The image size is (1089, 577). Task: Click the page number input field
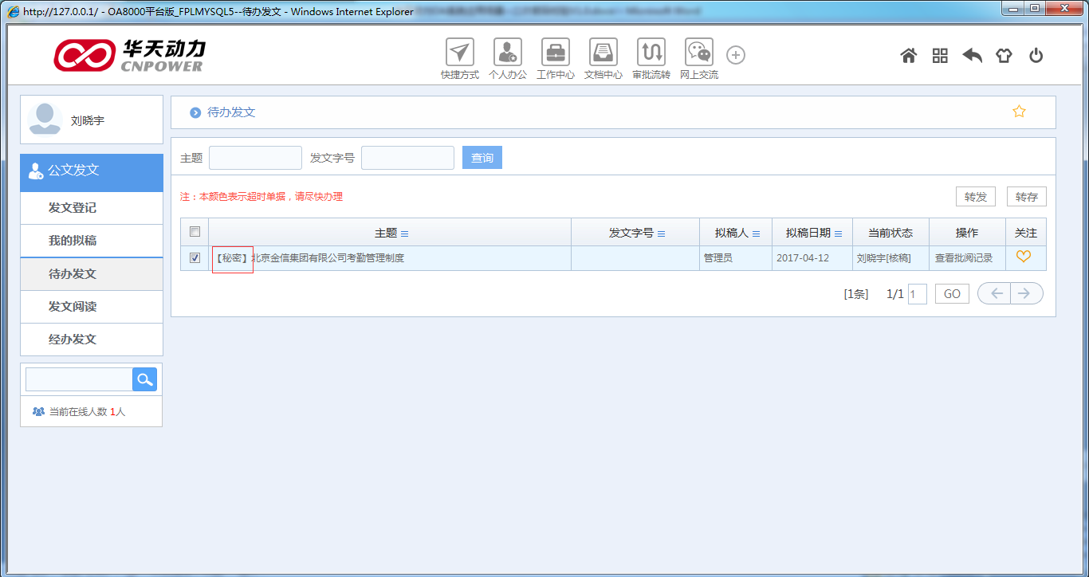tap(917, 293)
